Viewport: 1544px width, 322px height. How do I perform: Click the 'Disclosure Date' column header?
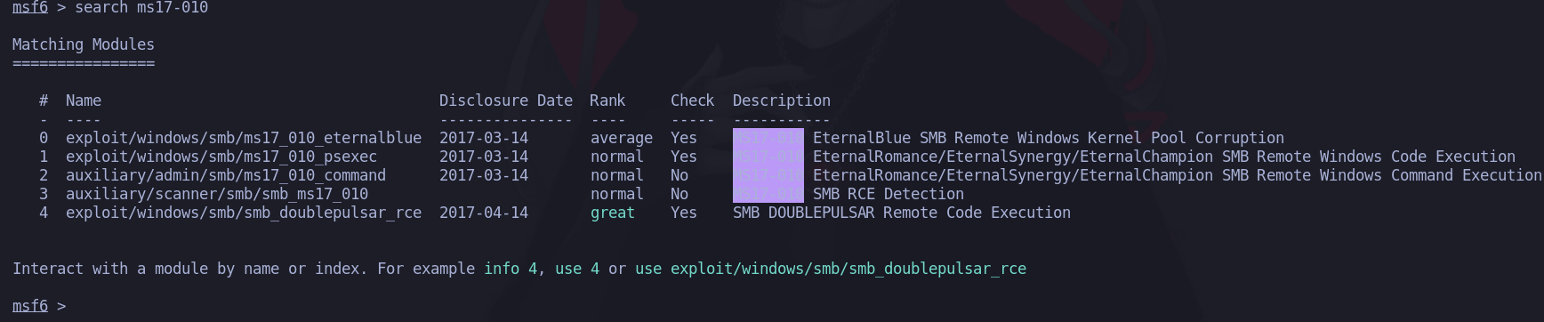506,101
